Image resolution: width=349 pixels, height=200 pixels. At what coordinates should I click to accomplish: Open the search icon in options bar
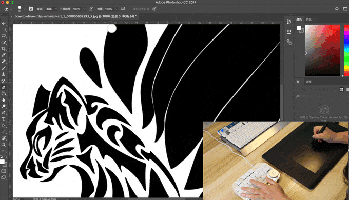[x=337, y=9]
